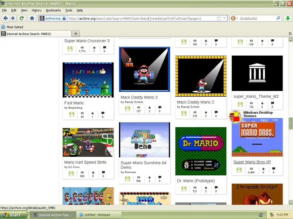Click the keyboard icon in system tray

point(261,215)
